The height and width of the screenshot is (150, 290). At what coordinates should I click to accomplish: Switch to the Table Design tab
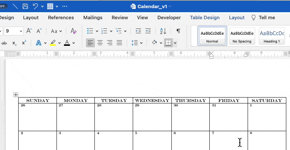[x=204, y=17]
